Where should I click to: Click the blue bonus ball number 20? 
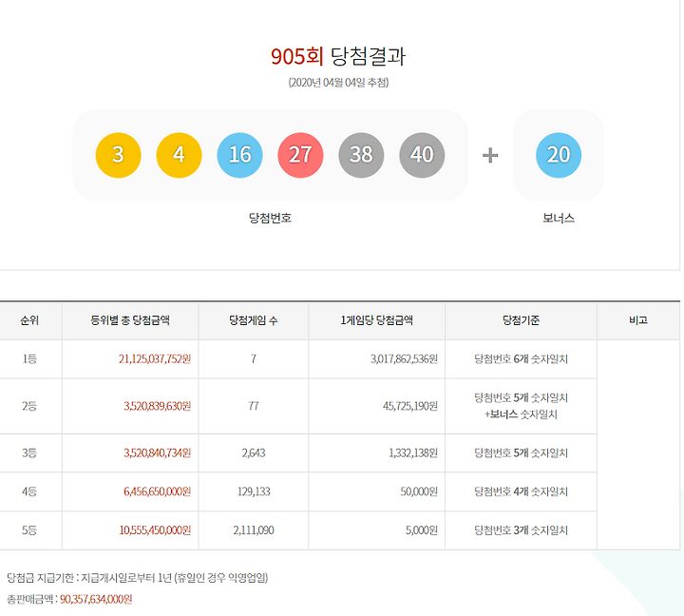pos(559,155)
